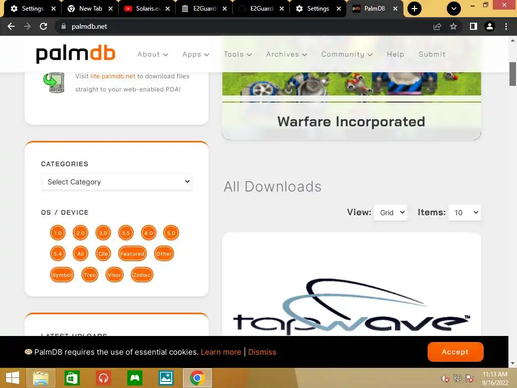
Task: View site info via the padlock icon
Action: 64,26
